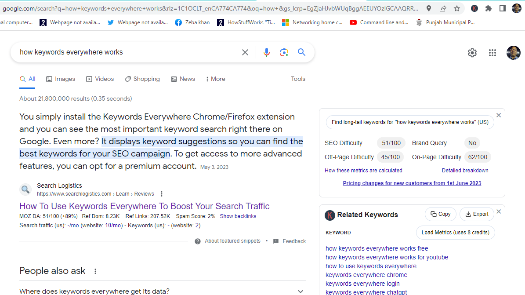Viewport: 525px width, 295px height.
Task: Click website traffic 10/mo link
Action: pyautogui.click(x=113, y=225)
